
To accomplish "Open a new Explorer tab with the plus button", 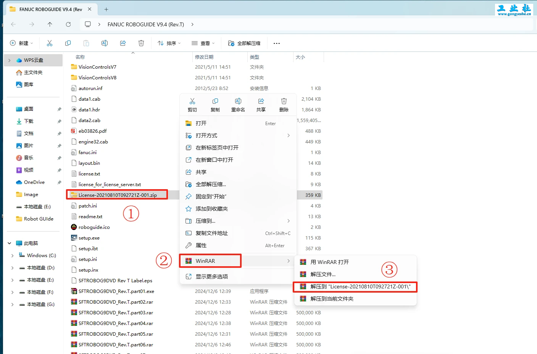I will [106, 9].
